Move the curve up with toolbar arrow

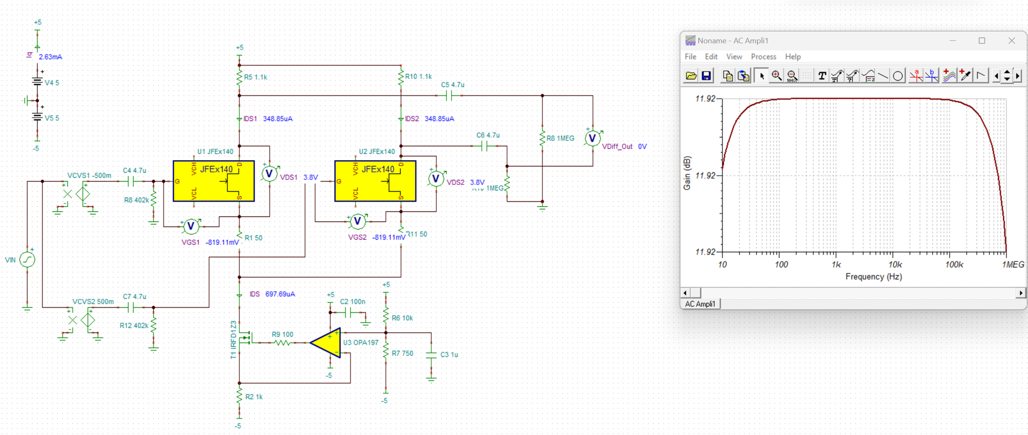[x=1007, y=72]
